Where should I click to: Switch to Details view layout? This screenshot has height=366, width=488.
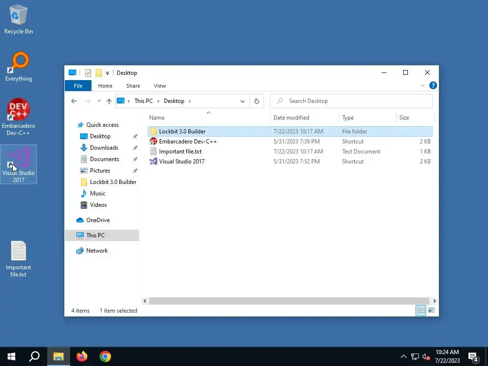tap(421, 310)
